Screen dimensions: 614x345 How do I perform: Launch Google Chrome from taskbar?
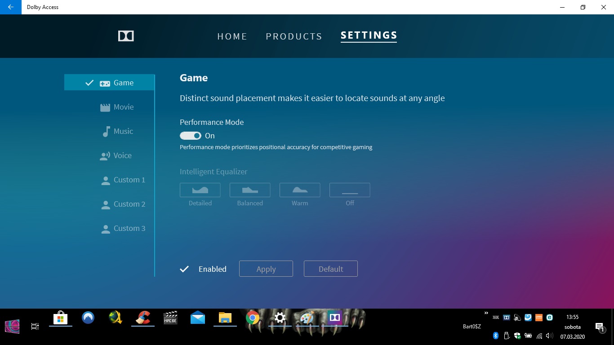[x=253, y=318]
